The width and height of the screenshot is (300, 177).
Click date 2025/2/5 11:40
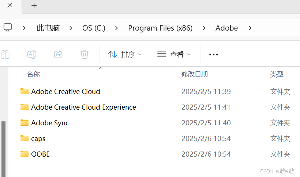[x=206, y=123]
